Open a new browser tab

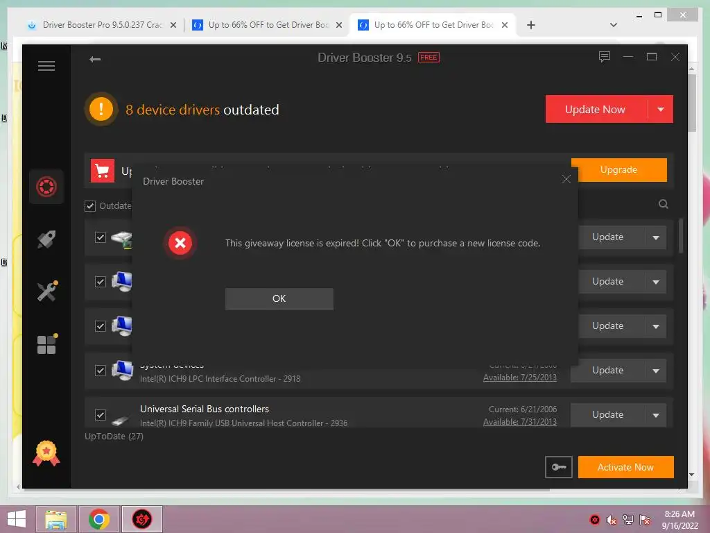point(531,25)
